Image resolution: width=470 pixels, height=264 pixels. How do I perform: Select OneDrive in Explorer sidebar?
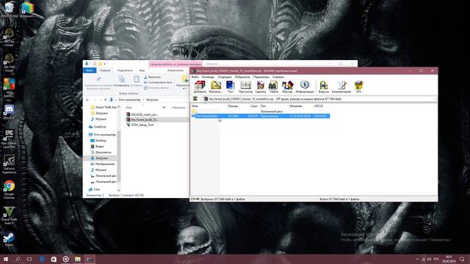[x=97, y=127]
